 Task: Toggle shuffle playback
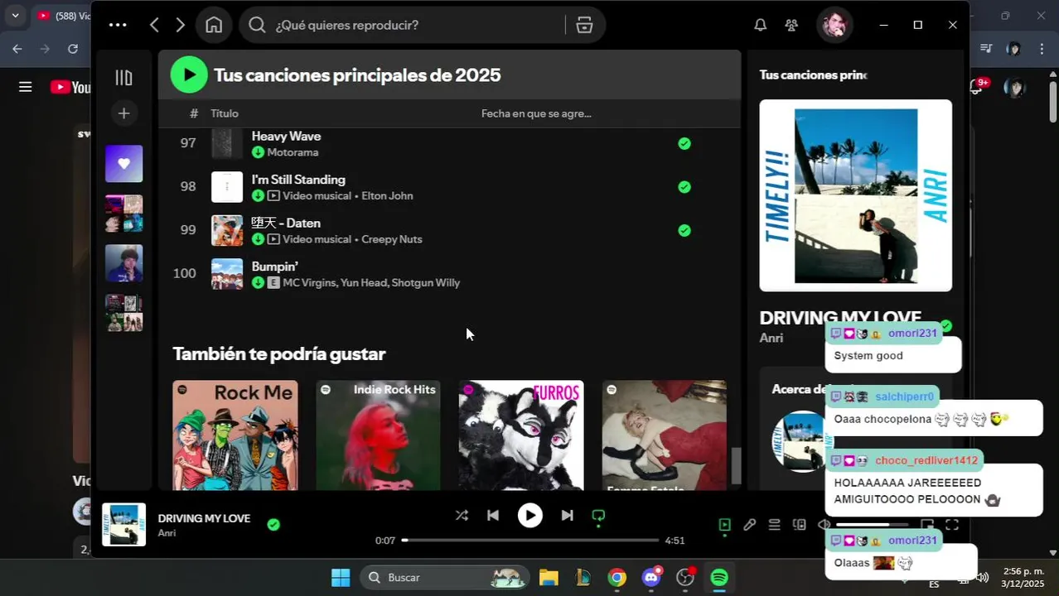(x=462, y=516)
